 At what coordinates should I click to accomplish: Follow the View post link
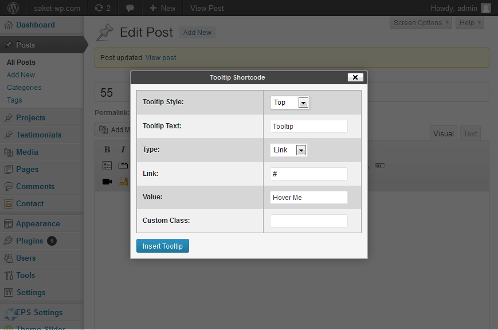pos(160,58)
